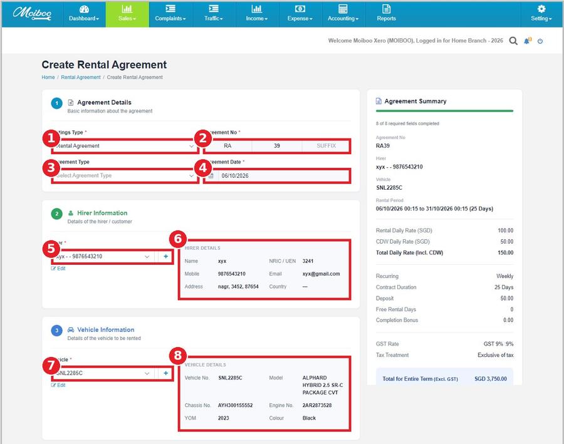This screenshot has width=564, height=444.
Task: Click the Agreement Date calendar icon
Action: (x=211, y=176)
